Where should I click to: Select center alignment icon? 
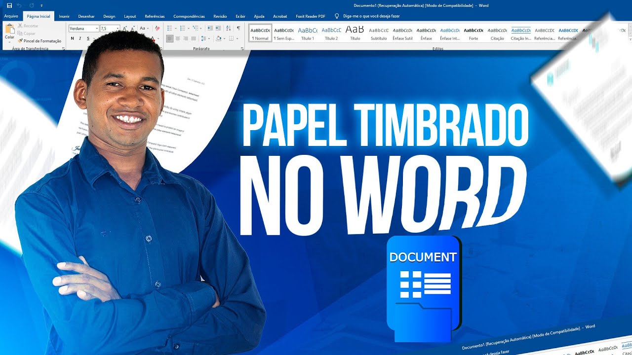coord(178,38)
